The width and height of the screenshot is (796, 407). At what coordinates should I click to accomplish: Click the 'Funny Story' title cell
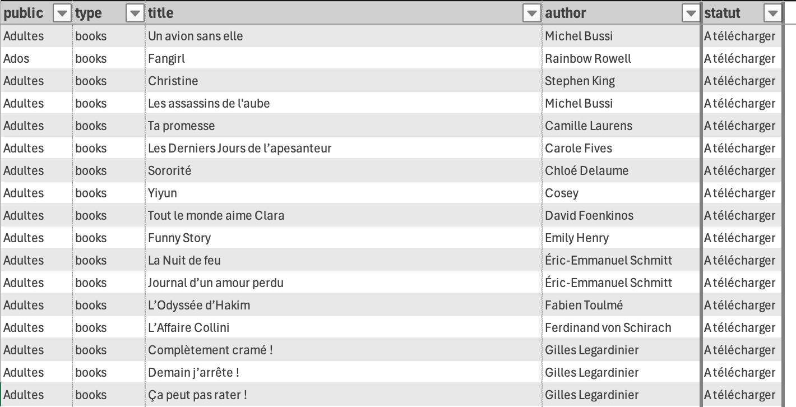pyautogui.click(x=179, y=238)
